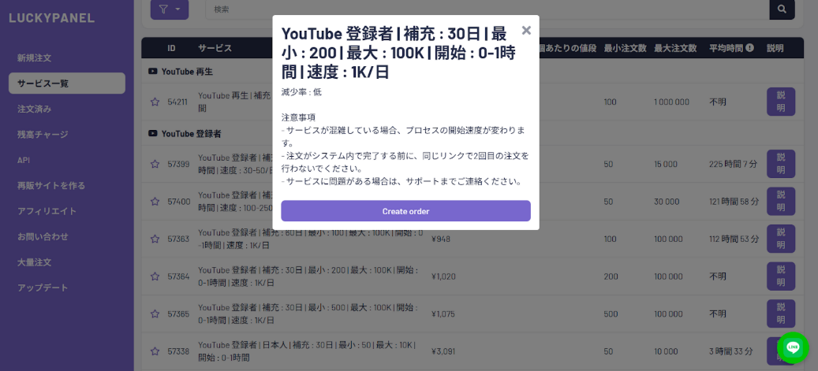The width and height of the screenshot is (818, 371).
Task: Focus the 検索 search field
Action: coord(487,9)
